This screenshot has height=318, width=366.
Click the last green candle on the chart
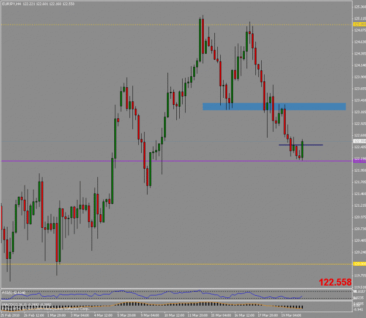(x=302, y=149)
